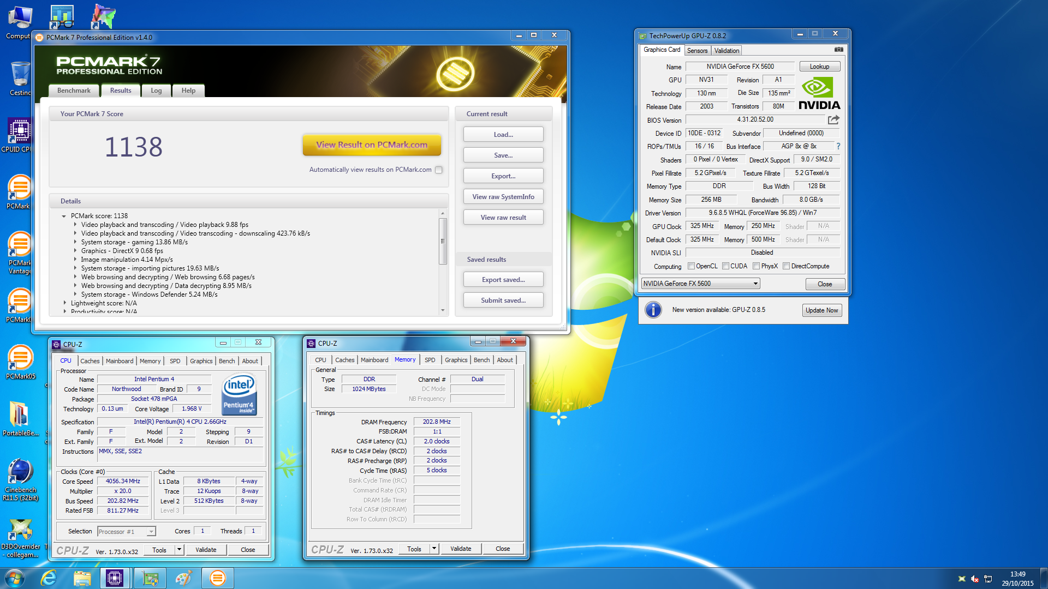Open Tools dropdown arrow in left CPU-Z
The width and height of the screenshot is (1048, 589).
point(179,550)
